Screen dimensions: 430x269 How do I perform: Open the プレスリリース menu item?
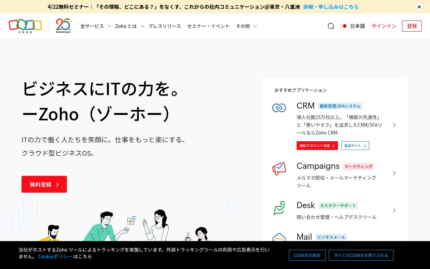pos(165,26)
